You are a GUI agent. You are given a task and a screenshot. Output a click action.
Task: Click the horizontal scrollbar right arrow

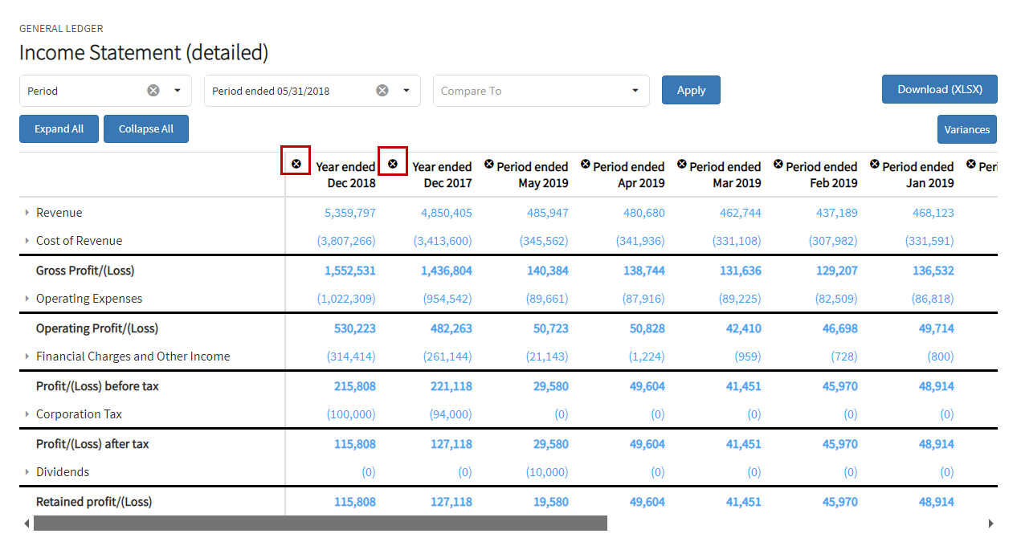pyautogui.click(x=990, y=524)
